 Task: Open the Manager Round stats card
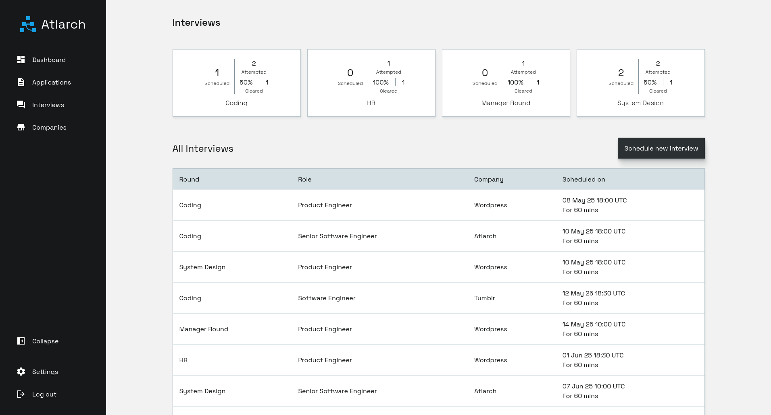click(x=506, y=83)
